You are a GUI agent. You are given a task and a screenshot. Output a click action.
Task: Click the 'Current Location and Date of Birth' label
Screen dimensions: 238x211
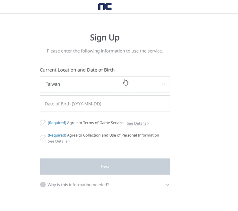click(77, 70)
